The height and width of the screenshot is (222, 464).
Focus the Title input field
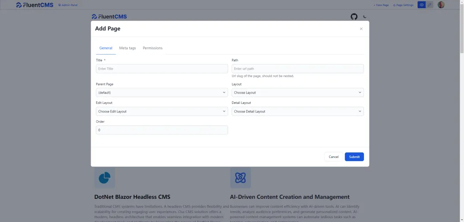[162, 69]
